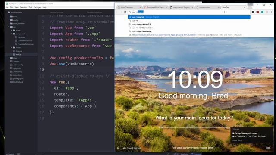This screenshot has width=276, height=155.
Task: Open index.html in Atom tree
Action: (x=17, y=75)
